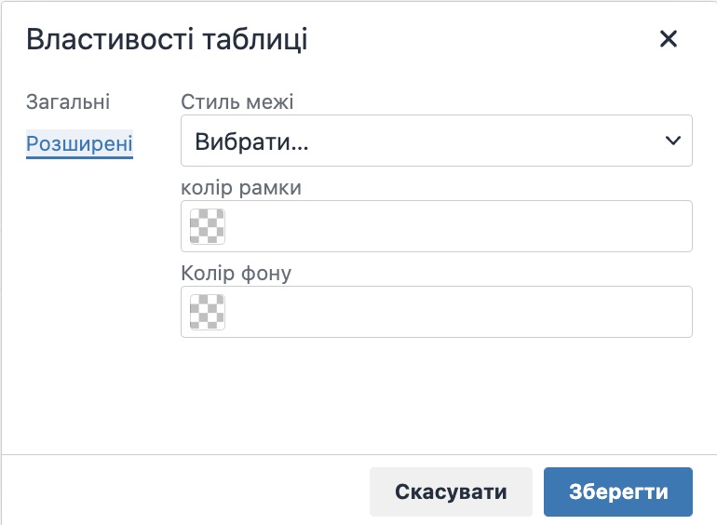Select the Розширені tab
Viewport: 717px width, 525px height.
tap(79, 144)
